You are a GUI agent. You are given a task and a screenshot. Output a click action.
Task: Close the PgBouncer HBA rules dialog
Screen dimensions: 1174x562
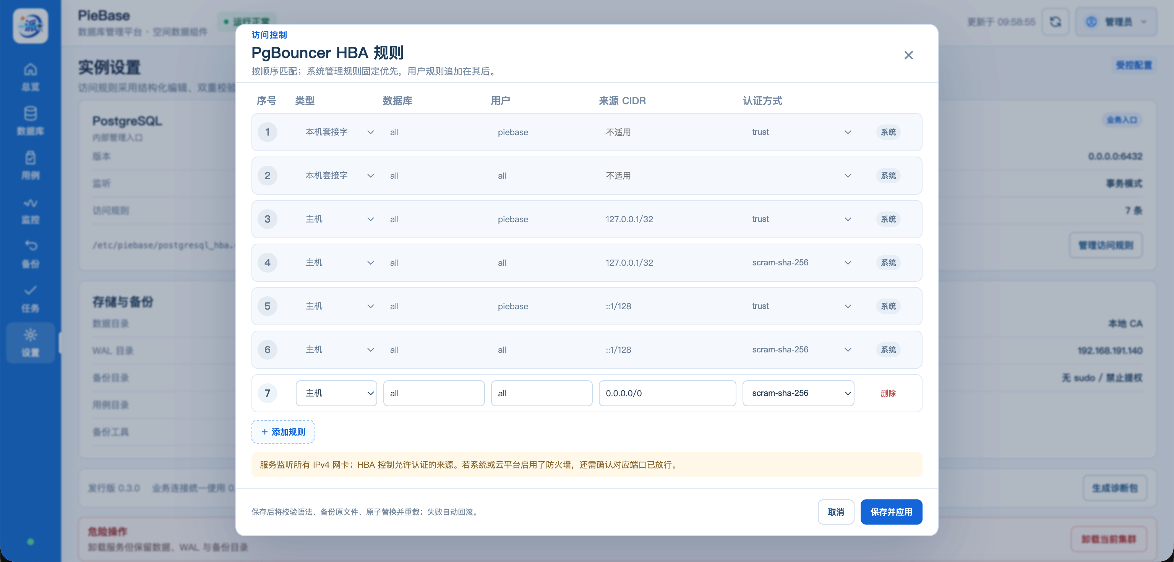(x=908, y=55)
